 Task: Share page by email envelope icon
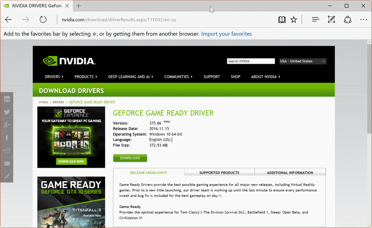[x=7, y=163]
